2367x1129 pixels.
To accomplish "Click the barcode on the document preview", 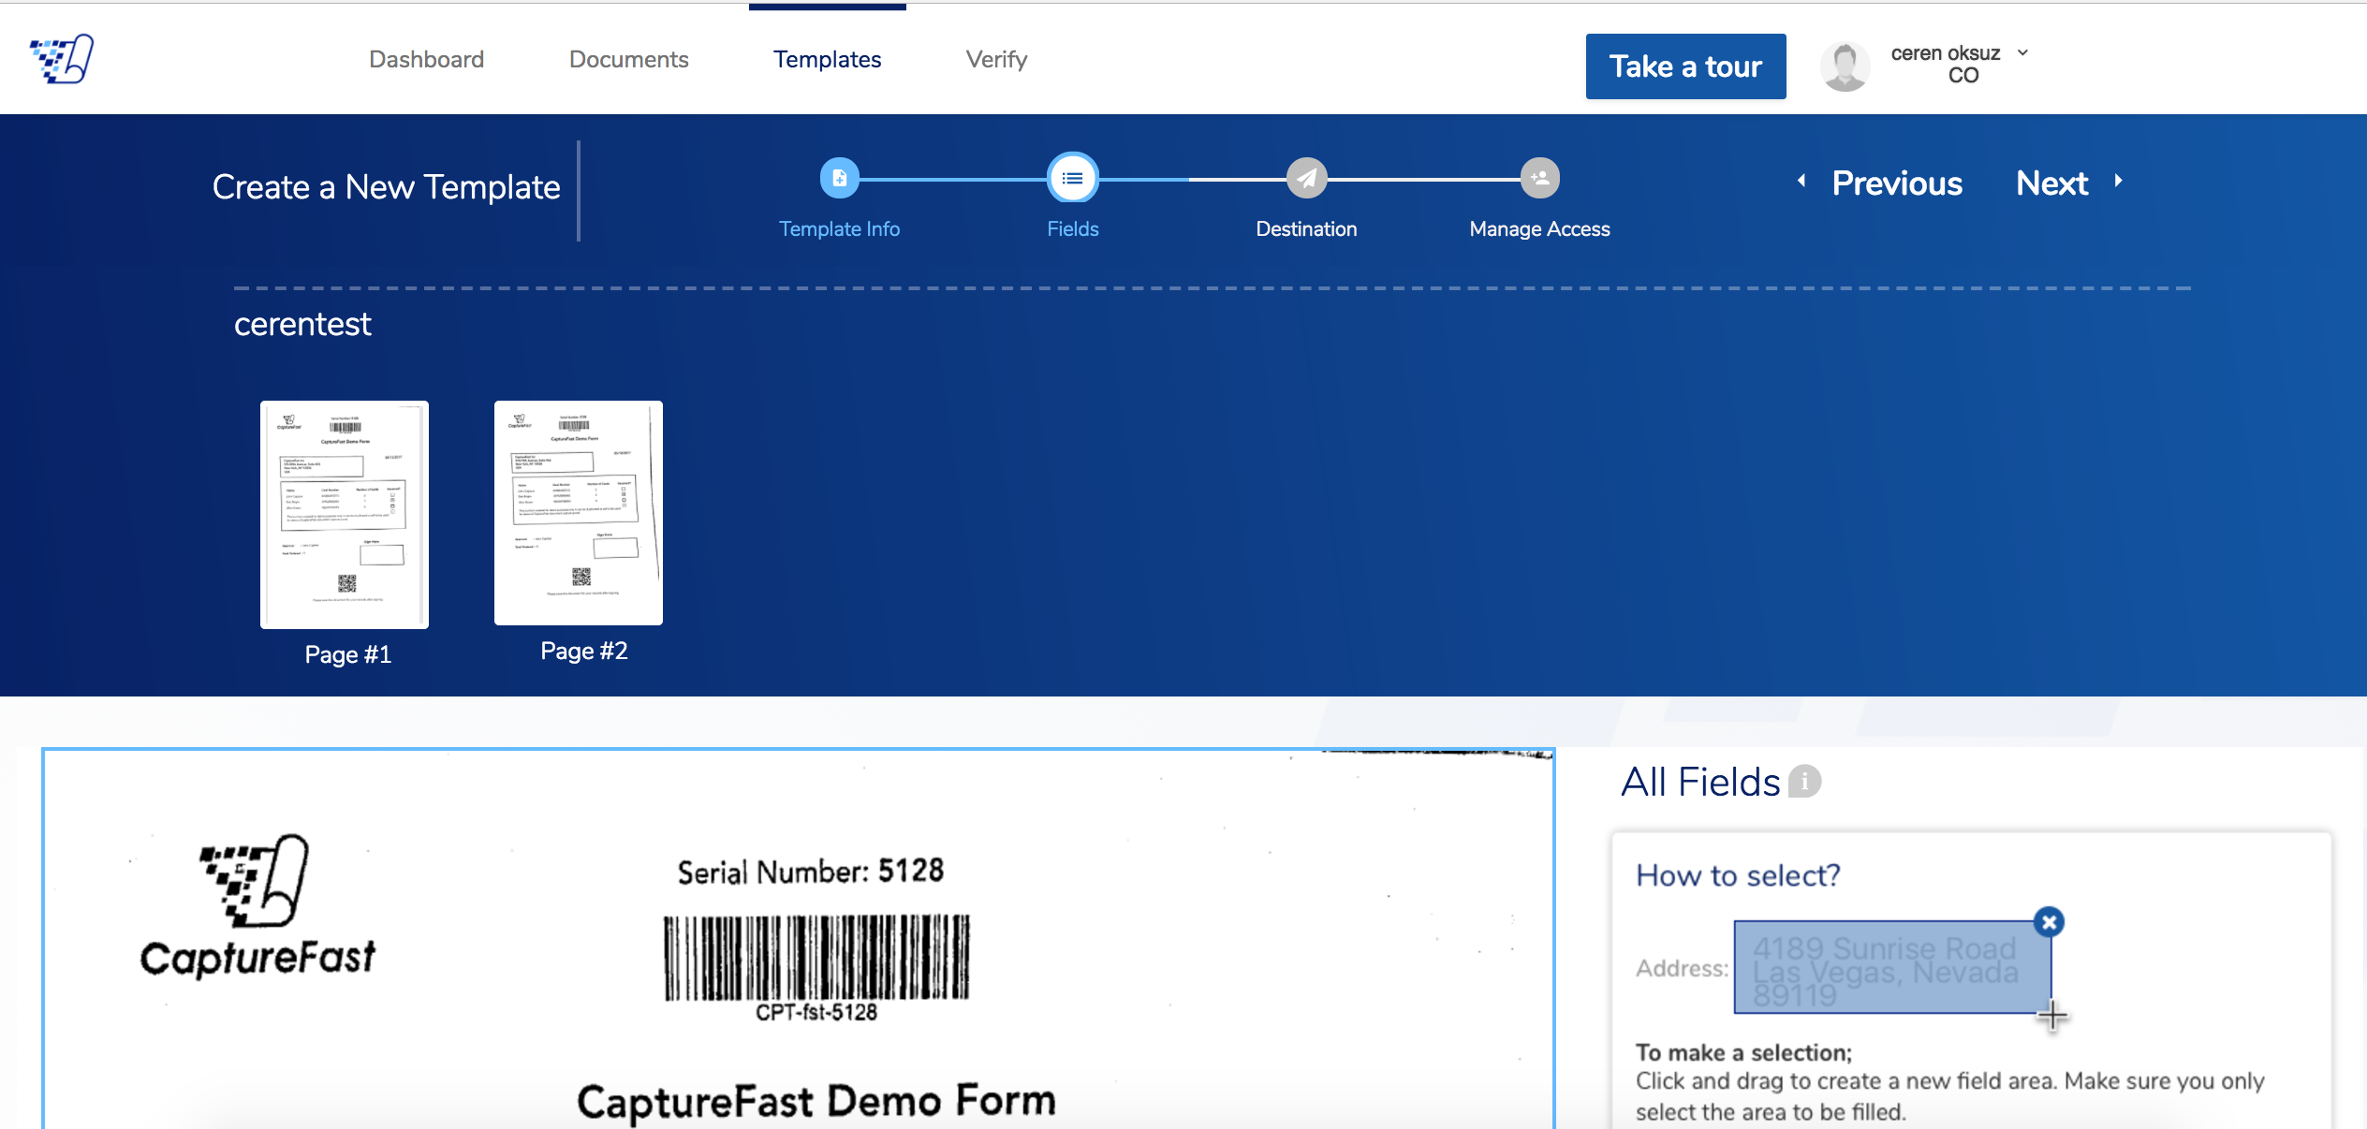I will click(x=816, y=959).
